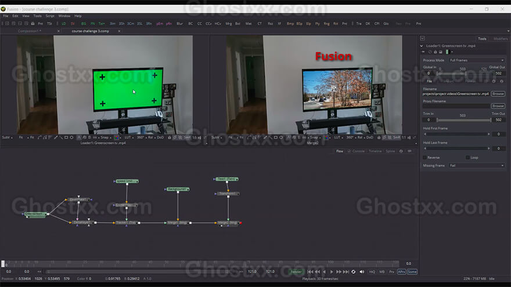The width and height of the screenshot is (511, 287).
Task: Open the Missing Frame dropdown
Action: point(477,166)
